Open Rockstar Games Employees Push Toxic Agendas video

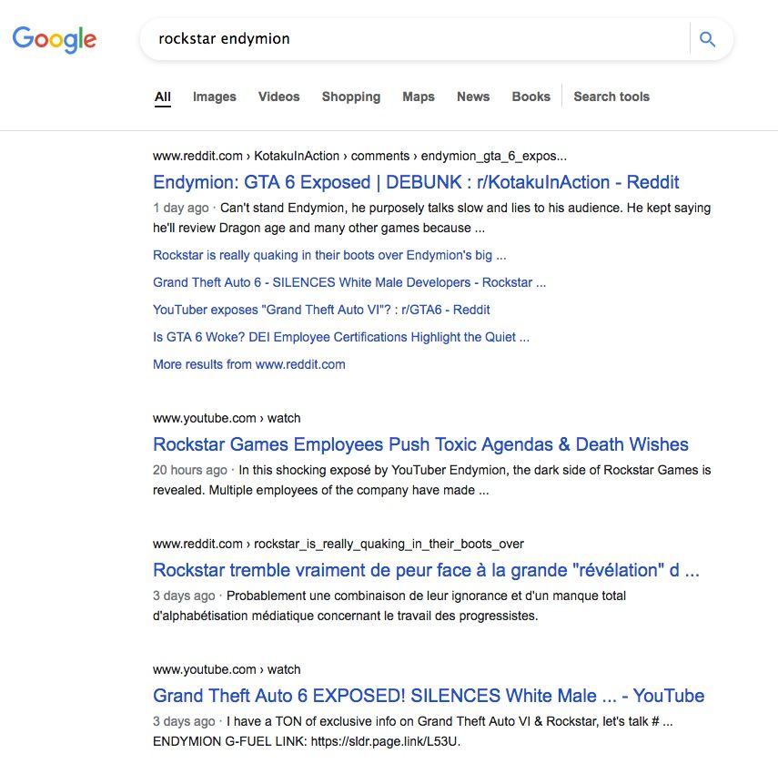420,444
